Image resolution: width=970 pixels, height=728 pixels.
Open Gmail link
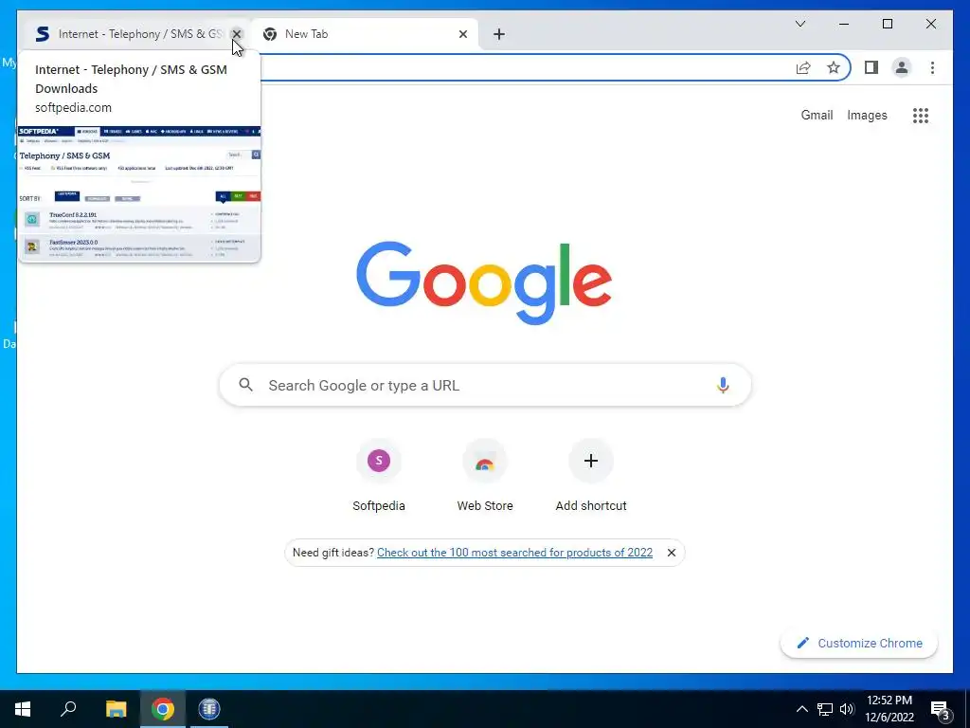817,115
